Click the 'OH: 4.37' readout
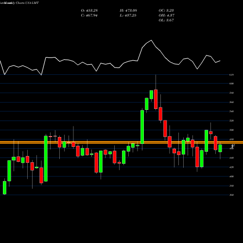 click(167, 16)
